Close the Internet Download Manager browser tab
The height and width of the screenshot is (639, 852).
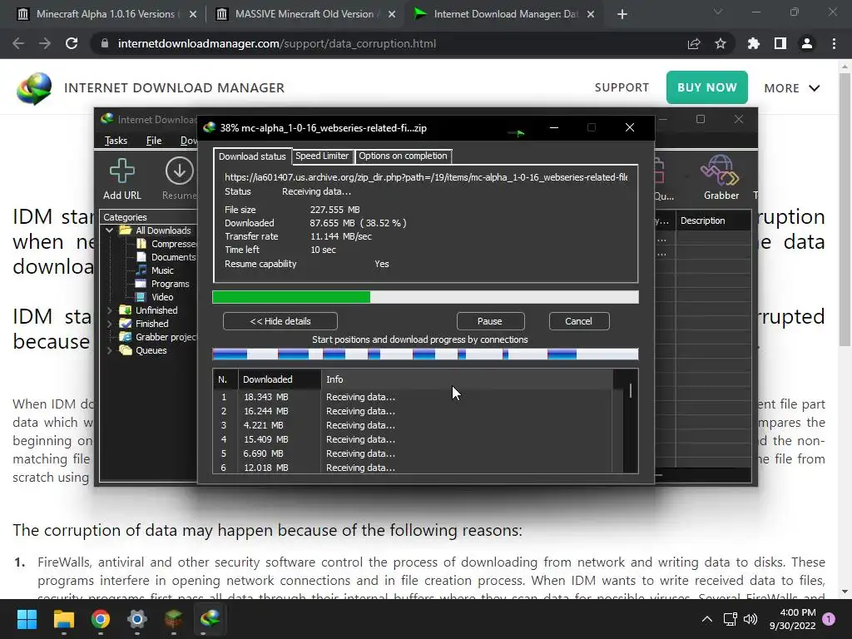(x=592, y=14)
